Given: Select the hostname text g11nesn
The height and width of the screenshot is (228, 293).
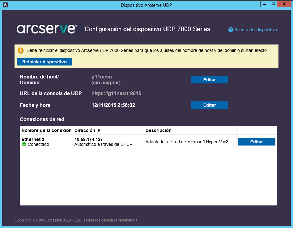Looking at the screenshot, I should (101, 77).
